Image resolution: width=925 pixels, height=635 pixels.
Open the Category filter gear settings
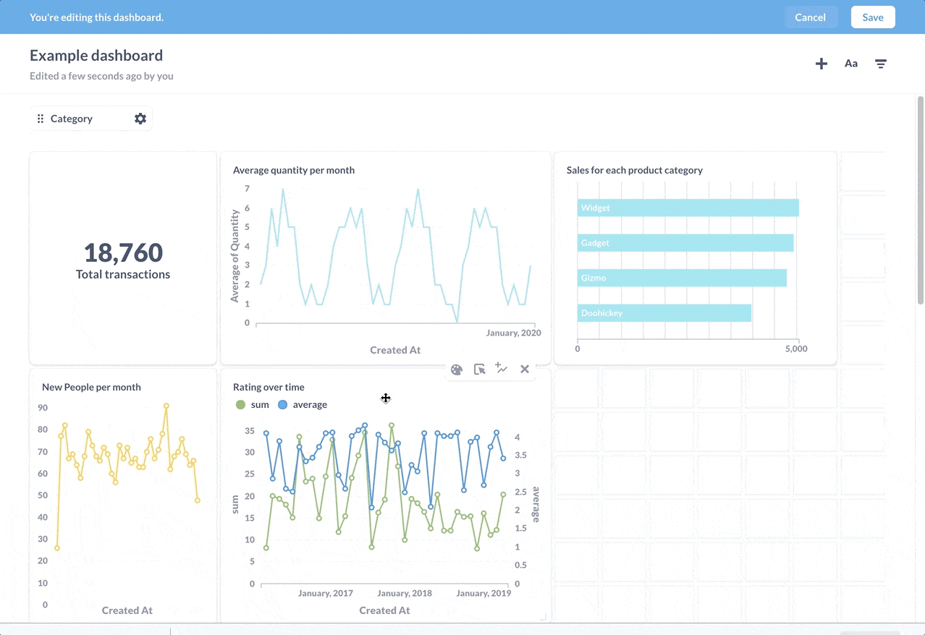(x=140, y=119)
